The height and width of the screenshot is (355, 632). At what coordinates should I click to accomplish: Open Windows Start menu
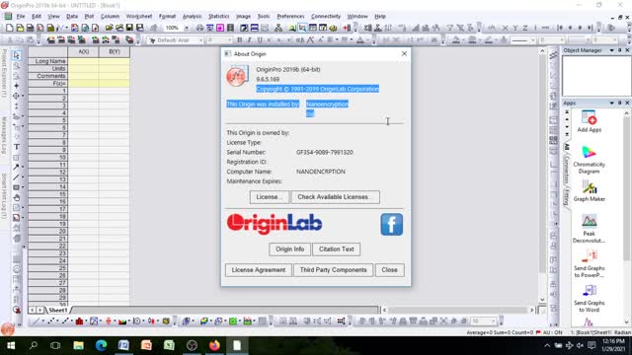point(11,345)
